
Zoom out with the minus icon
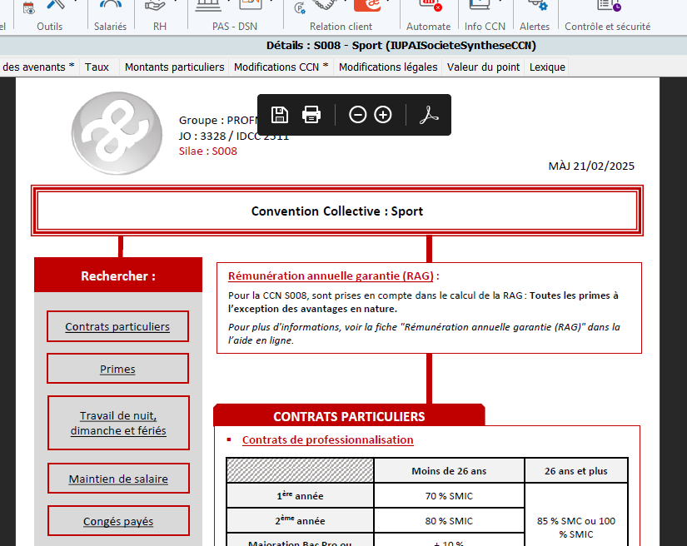357,115
